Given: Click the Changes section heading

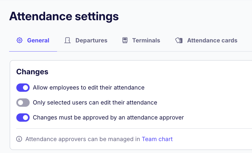Looking at the screenshot, I should tap(32, 72).
